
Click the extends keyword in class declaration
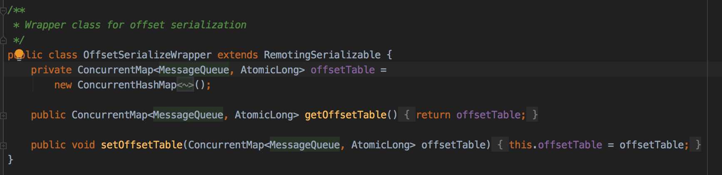[237, 55]
